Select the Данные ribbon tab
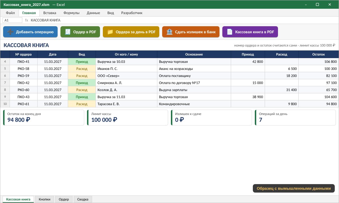 (93, 13)
